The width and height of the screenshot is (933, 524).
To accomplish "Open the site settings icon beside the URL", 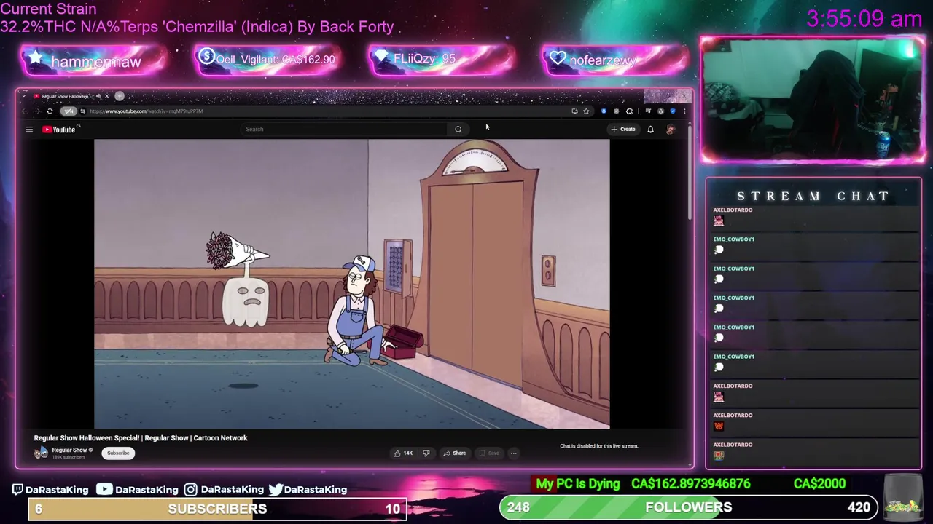I will click(x=83, y=111).
